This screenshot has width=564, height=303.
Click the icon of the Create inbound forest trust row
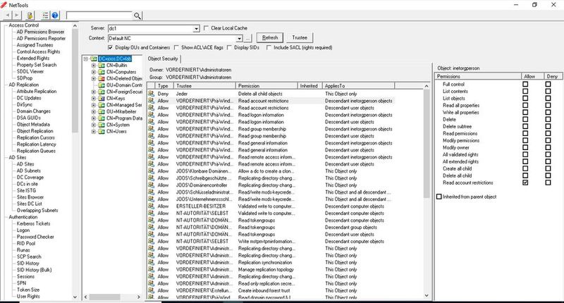tap(151, 290)
